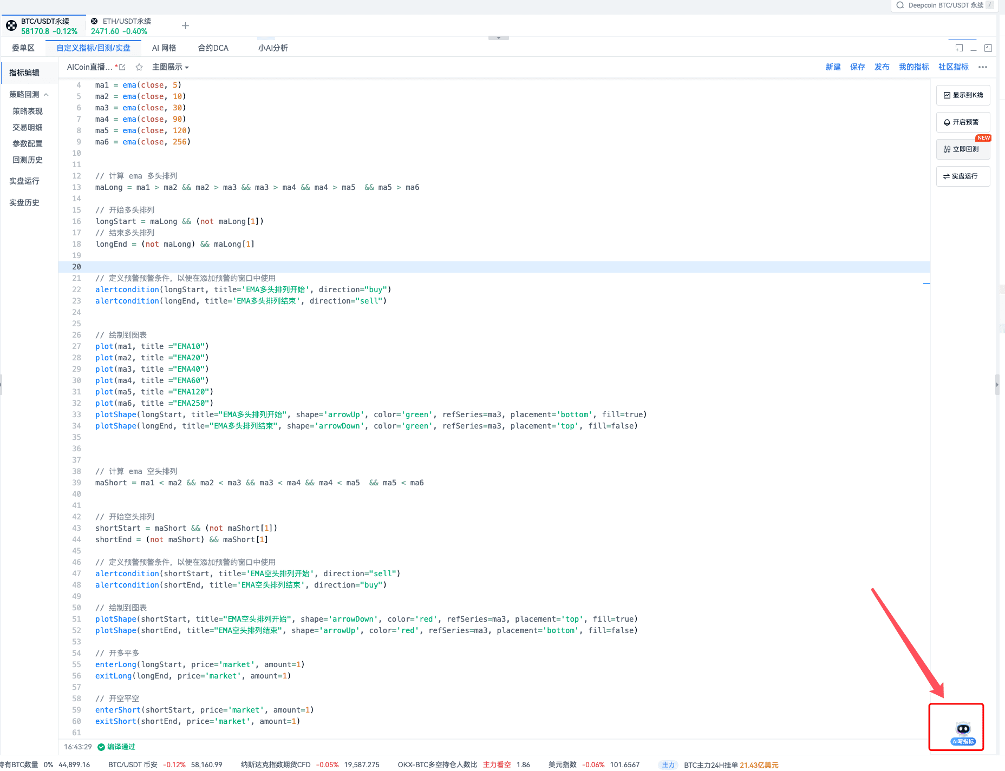Image resolution: width=1005 pixels, height=771 pixels.
Task: Click code line 'longStart = maLong'
Action: pyautogui.click(x=179, y=221)
